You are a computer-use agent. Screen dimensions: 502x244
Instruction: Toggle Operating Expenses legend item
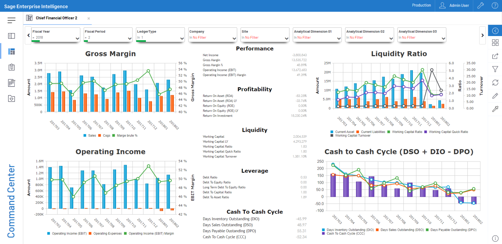[105, 233]
